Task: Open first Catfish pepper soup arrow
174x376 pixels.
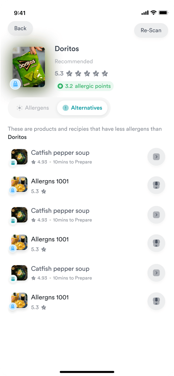Action: [x=156, y=157]
